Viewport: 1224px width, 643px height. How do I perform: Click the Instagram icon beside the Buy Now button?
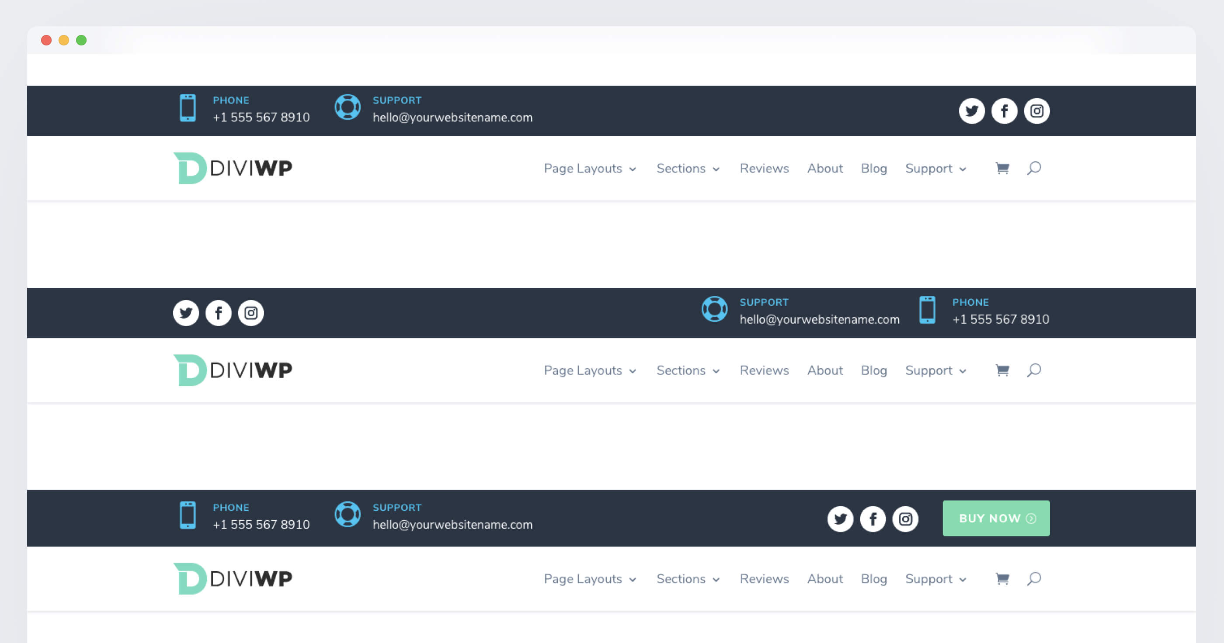point(905,519)
